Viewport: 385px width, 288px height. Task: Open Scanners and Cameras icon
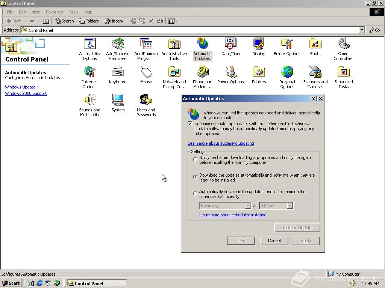coord(315,77)
